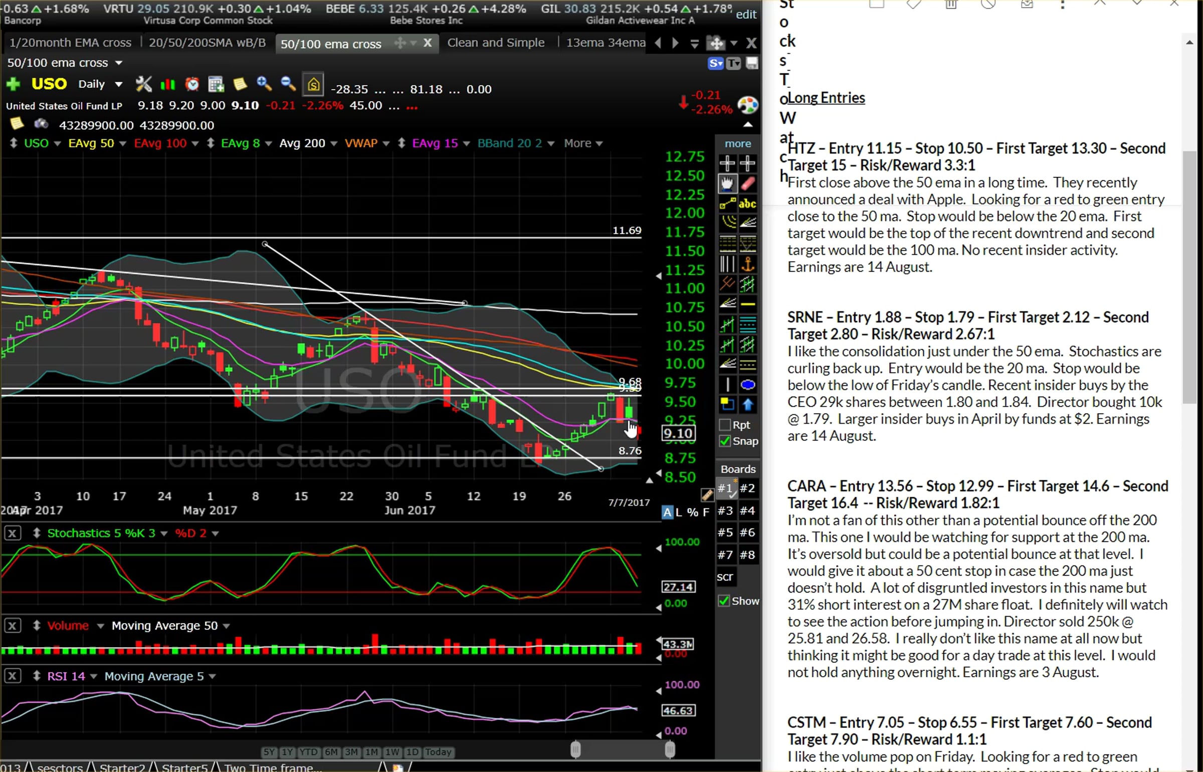Select the anchor drawing tool
The height and width of the screenshot is (772, 1203).
coord(747,264)
